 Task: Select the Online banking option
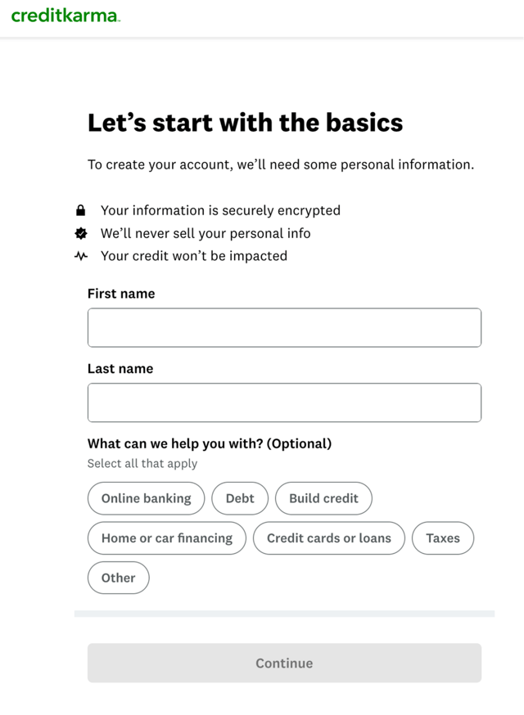146,498
